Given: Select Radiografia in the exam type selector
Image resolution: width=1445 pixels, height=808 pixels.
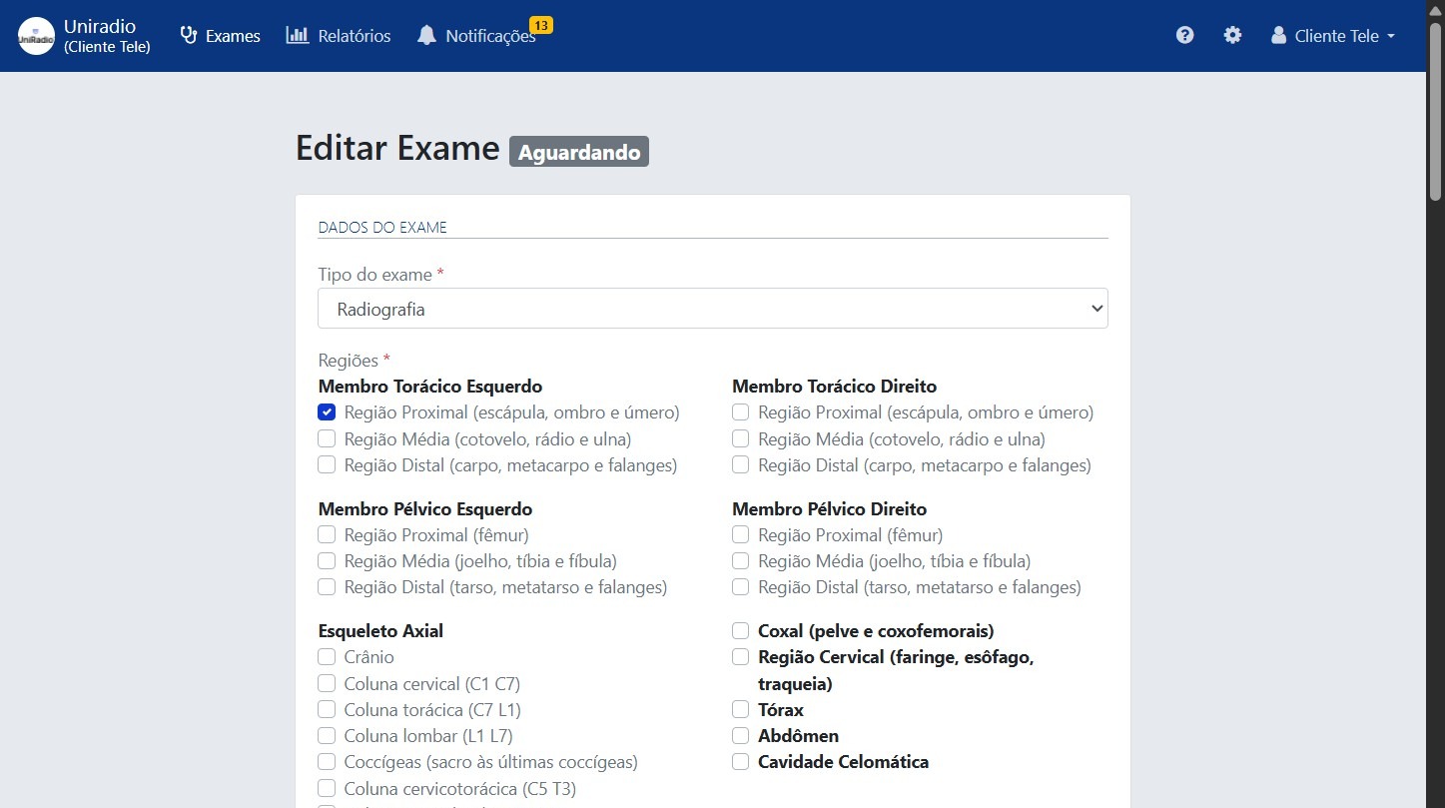Looking at the screenshot, I should (x=712, y=309).
